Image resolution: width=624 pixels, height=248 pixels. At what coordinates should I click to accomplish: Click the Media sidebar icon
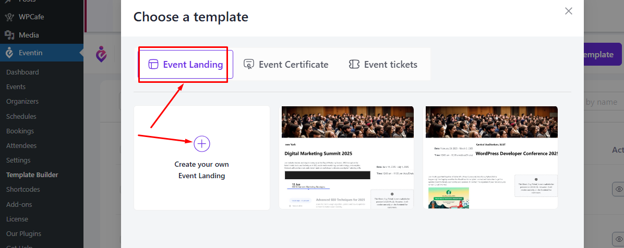(x=9, y=35)
